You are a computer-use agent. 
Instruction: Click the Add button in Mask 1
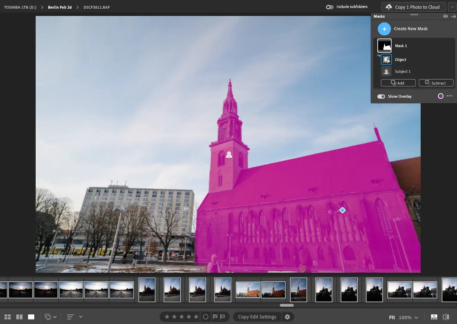(x=398, y=83)
